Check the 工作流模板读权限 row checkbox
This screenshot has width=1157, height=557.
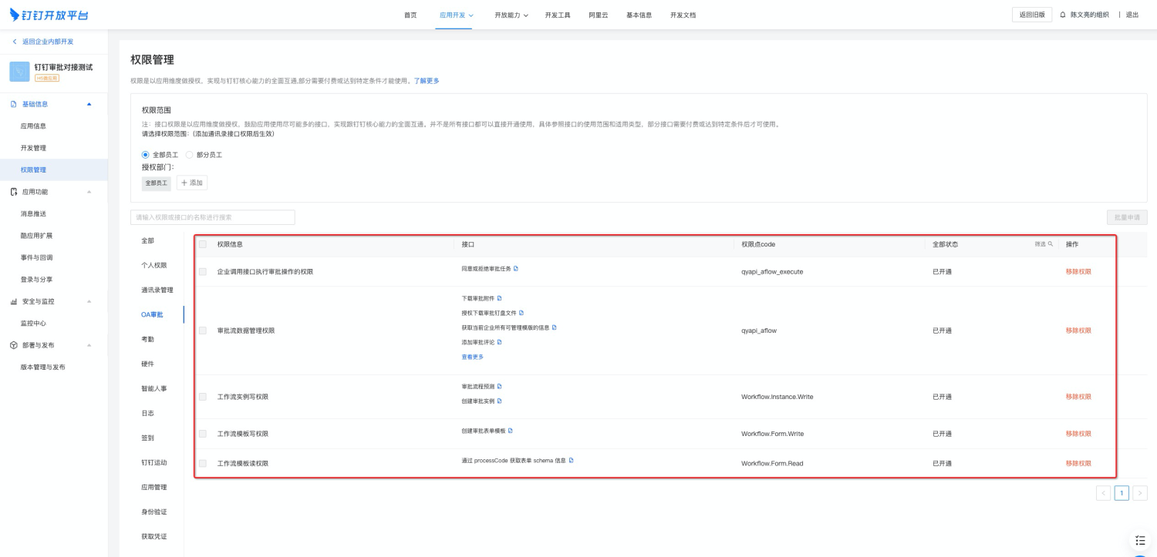[x=203, y=463]
